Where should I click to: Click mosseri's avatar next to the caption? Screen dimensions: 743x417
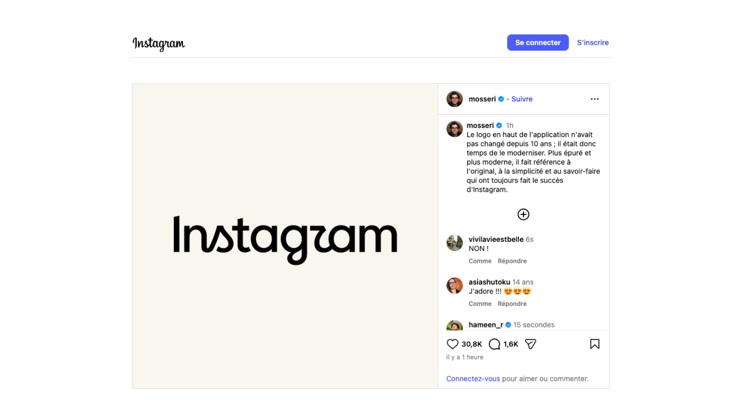(455, 129)
